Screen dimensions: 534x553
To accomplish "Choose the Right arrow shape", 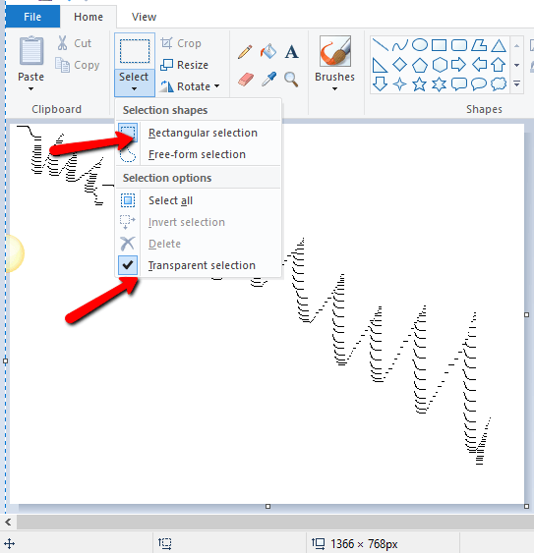I will [459, 65].
